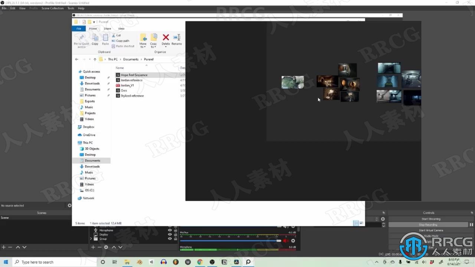Remove scene with Scenes minus button
The image size is (475, 267).
[x=10, y=247]
